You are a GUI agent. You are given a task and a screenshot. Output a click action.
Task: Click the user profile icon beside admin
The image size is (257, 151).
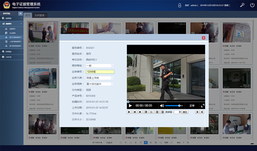(180, 5)
